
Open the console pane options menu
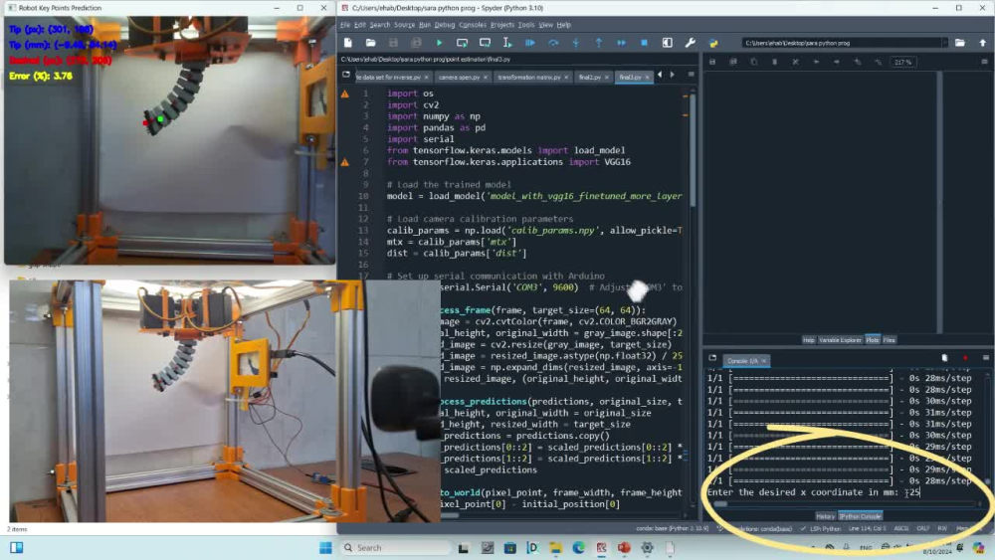985,358
